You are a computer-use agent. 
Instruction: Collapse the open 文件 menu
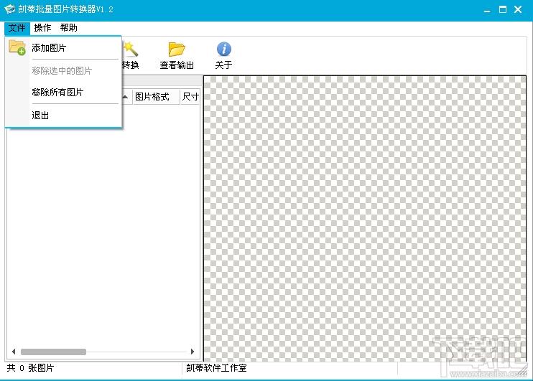(17, 28)
